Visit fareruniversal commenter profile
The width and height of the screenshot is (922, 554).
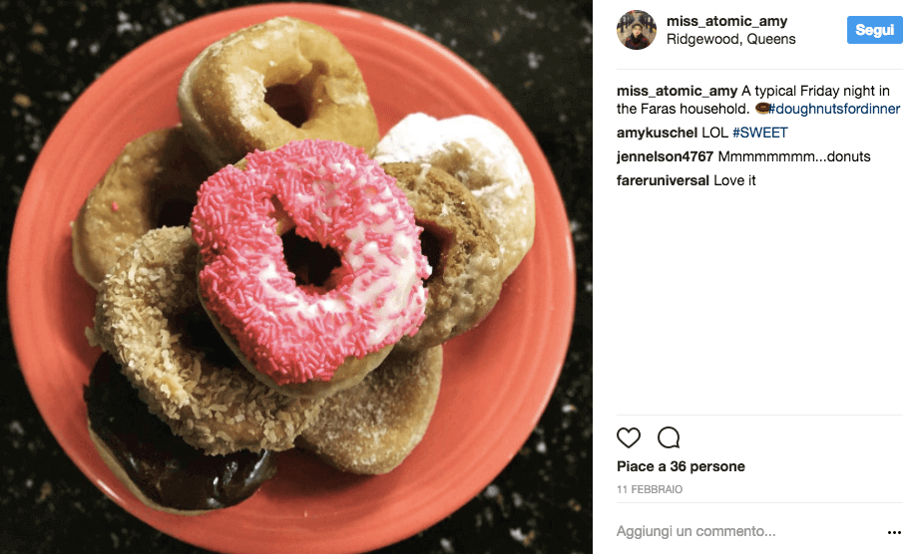point(663,180)
